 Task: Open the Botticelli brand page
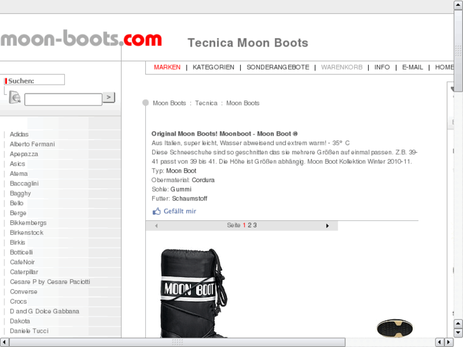tap(21, 252)
